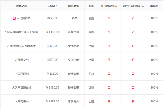Select the 女性时尚 channel type cell
The image size is (163, 109).
click(73, 46)
